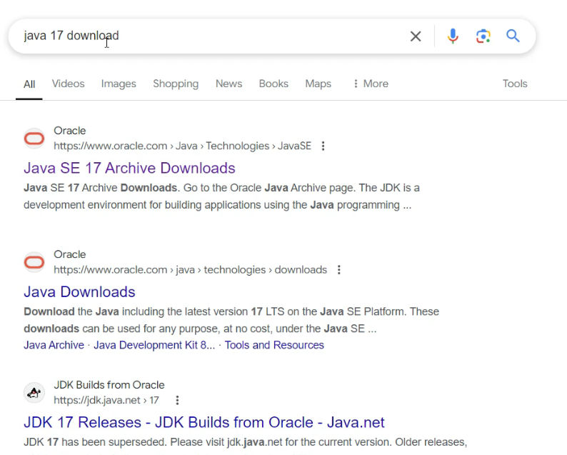Expand the More search filters menu
The width and height of the screenshot is (567, 455).
[371, 84]
